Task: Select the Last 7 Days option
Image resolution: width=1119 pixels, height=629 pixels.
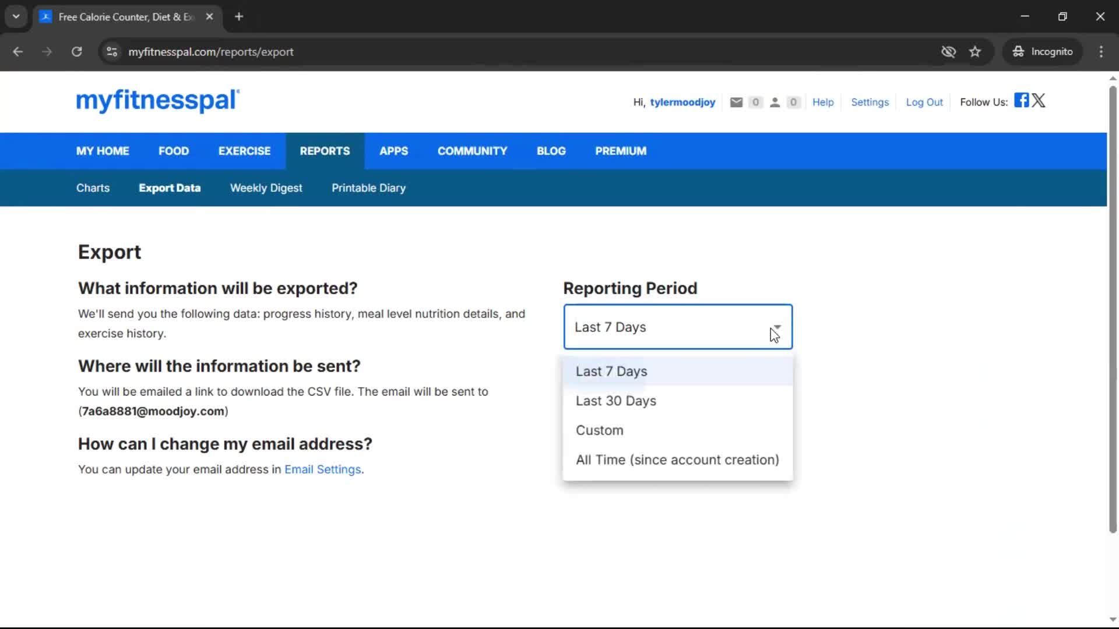Action: 678,372
